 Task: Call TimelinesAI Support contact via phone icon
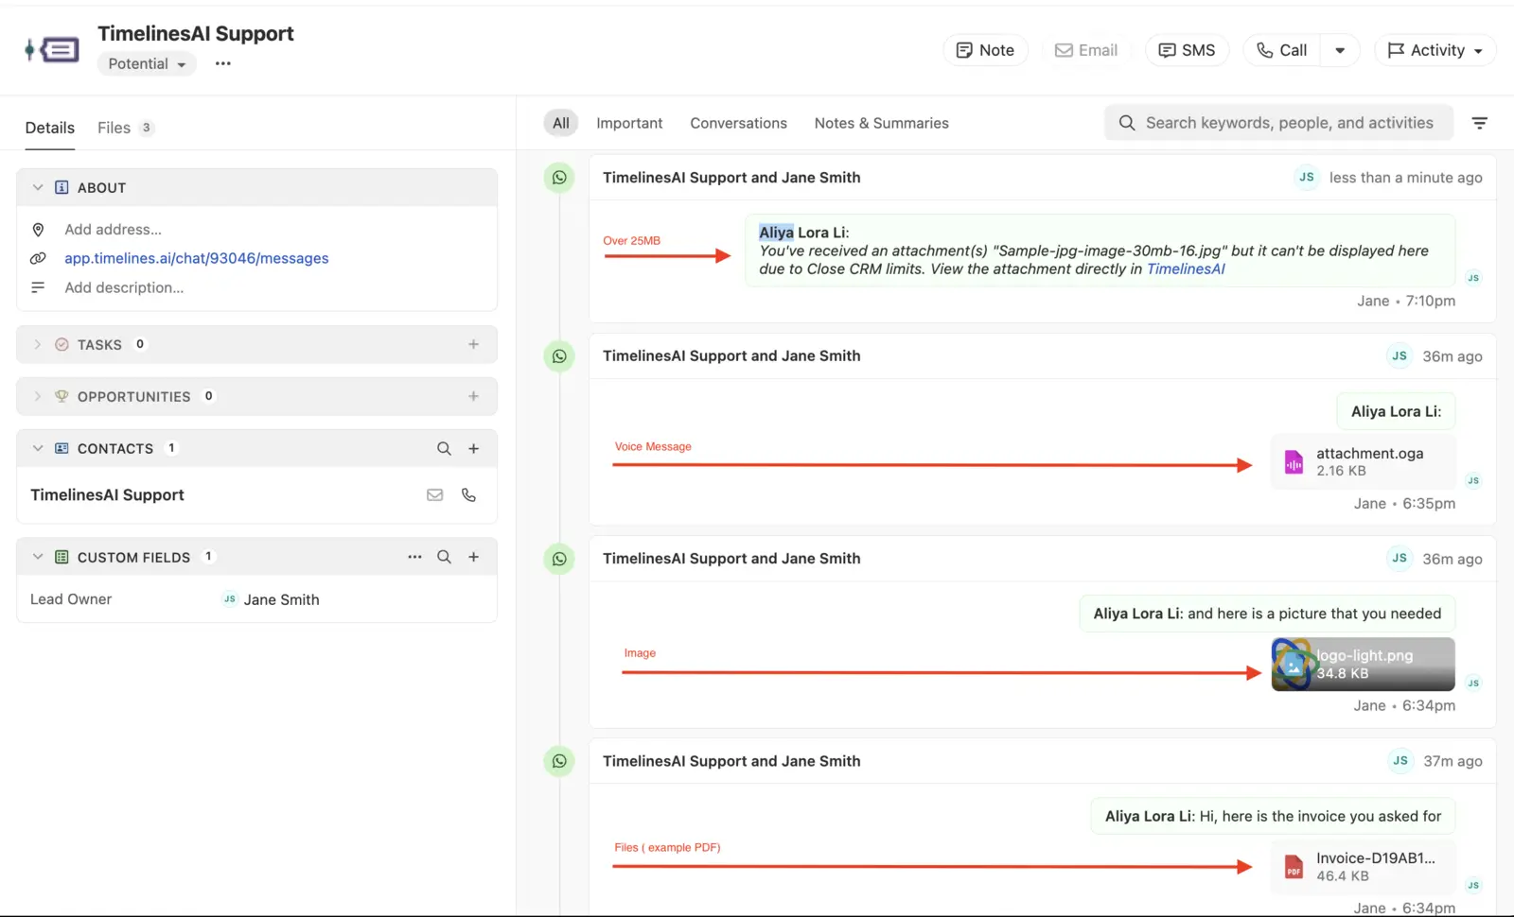pyautogui.click(x=468, y=494)
